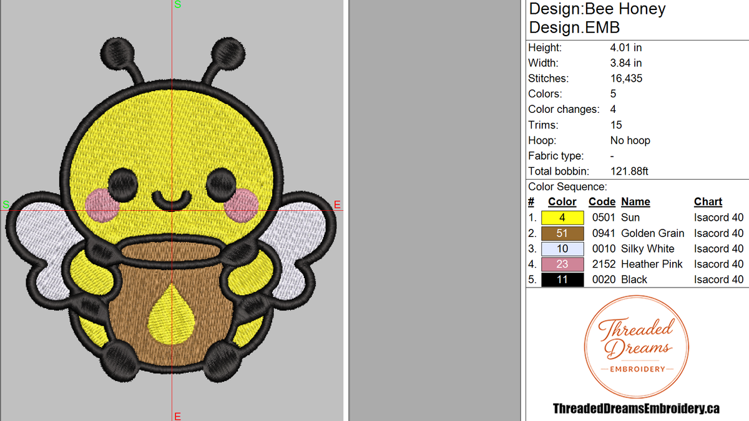Click the Silky White thread name
Image resolution: width=749 pixels, height=421 pixels.
click(647, 249)
